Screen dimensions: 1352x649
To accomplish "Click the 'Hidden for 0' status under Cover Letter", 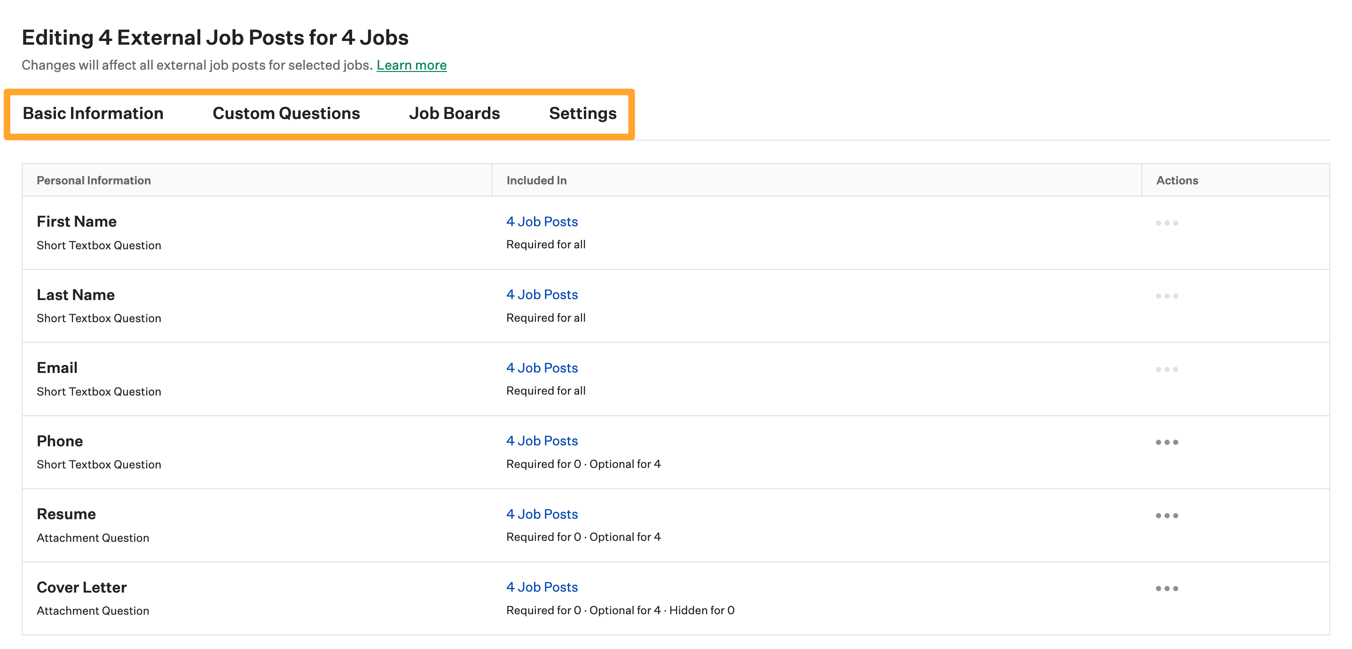I will [702, 610].
